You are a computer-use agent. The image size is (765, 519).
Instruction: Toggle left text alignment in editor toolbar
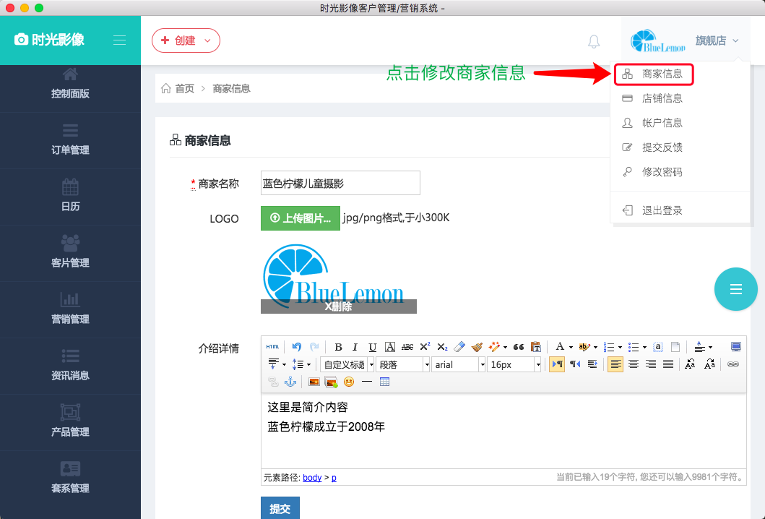point(613,364)
